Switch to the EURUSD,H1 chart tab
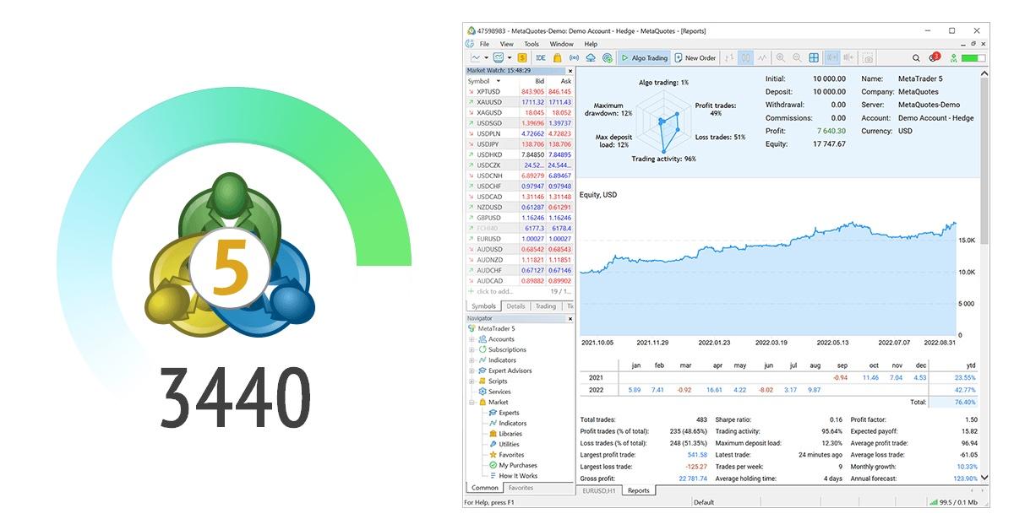Viewport: 1014px width, 530px height. click(x=600, y=490)
